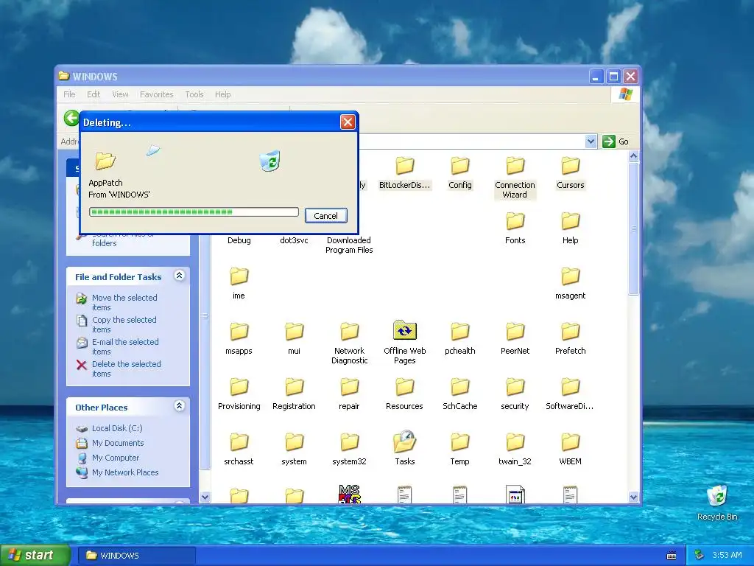Select the mui folder

point(295,339)
